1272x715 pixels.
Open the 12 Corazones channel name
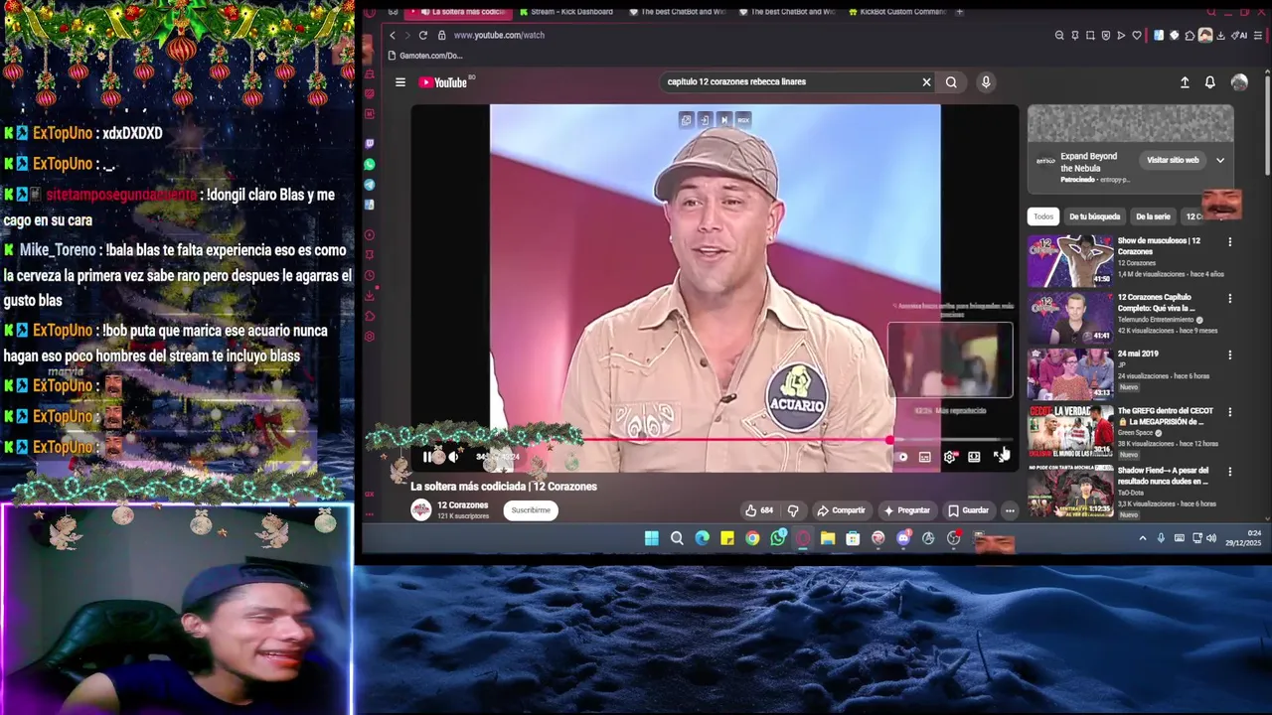pyautogui.click(x=463, y=505)
